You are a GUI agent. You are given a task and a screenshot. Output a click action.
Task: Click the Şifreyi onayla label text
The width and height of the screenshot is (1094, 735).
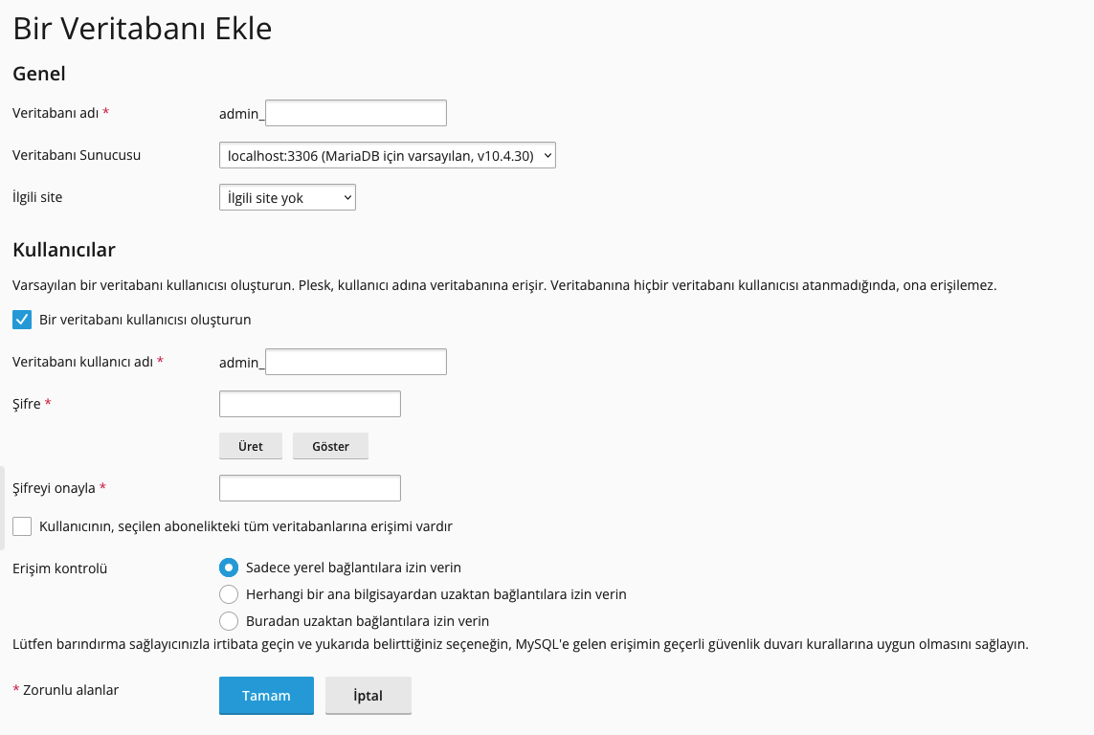[x=54, y=488]
